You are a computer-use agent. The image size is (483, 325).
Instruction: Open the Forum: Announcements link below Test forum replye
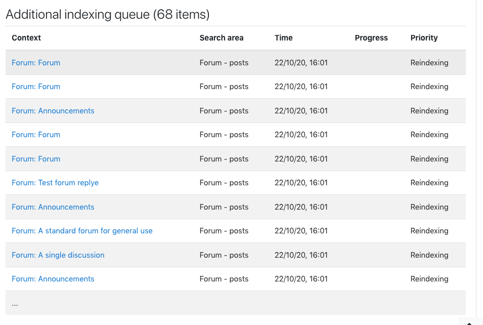pos(53,207)
